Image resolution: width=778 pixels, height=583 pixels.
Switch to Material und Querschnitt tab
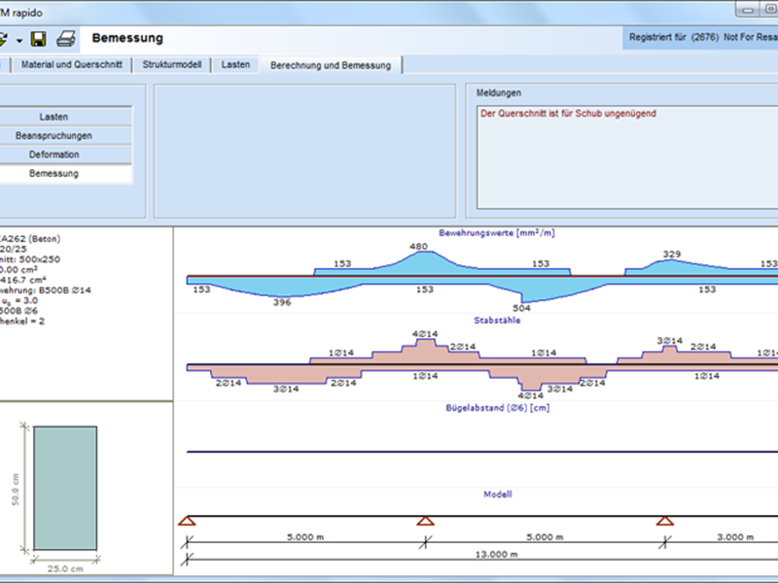pos(73,65)
